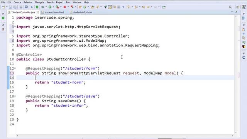Click the Next Annotation icon
This screenshot has width=247, height=139.
(129, 7)
